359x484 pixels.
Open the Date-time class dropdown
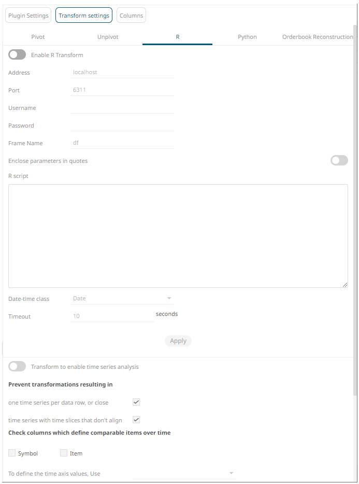[x=122, y=298]
